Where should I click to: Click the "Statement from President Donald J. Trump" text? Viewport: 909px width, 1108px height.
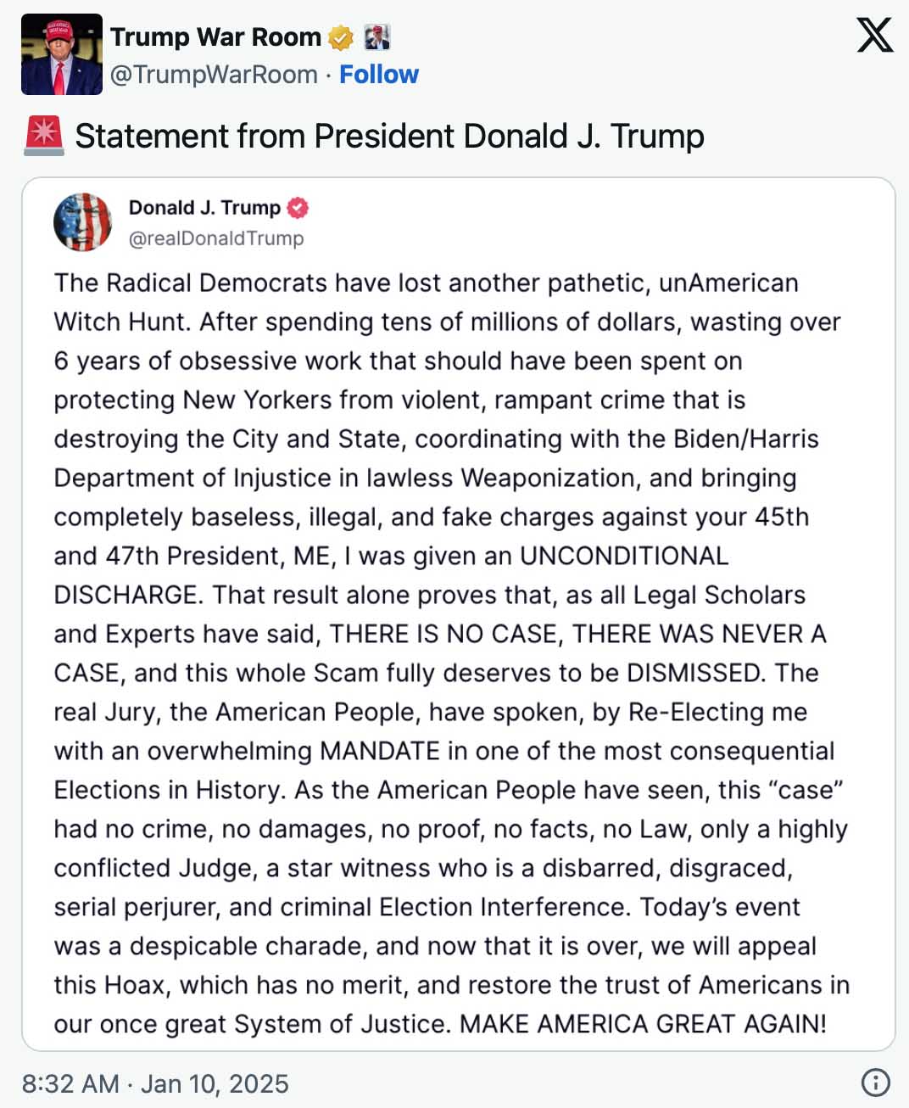390,137
